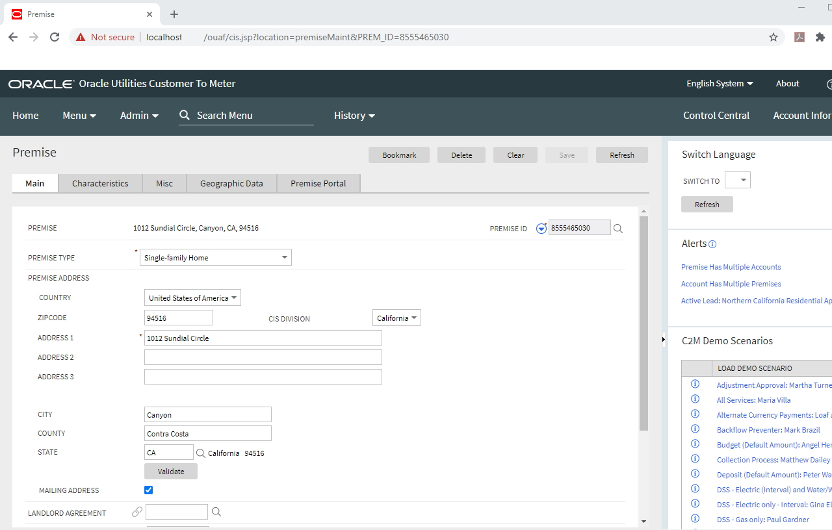The height and width of the screenshot is (530, 832).
Task: Click the Delete button
Action: [x=461, y=155]
